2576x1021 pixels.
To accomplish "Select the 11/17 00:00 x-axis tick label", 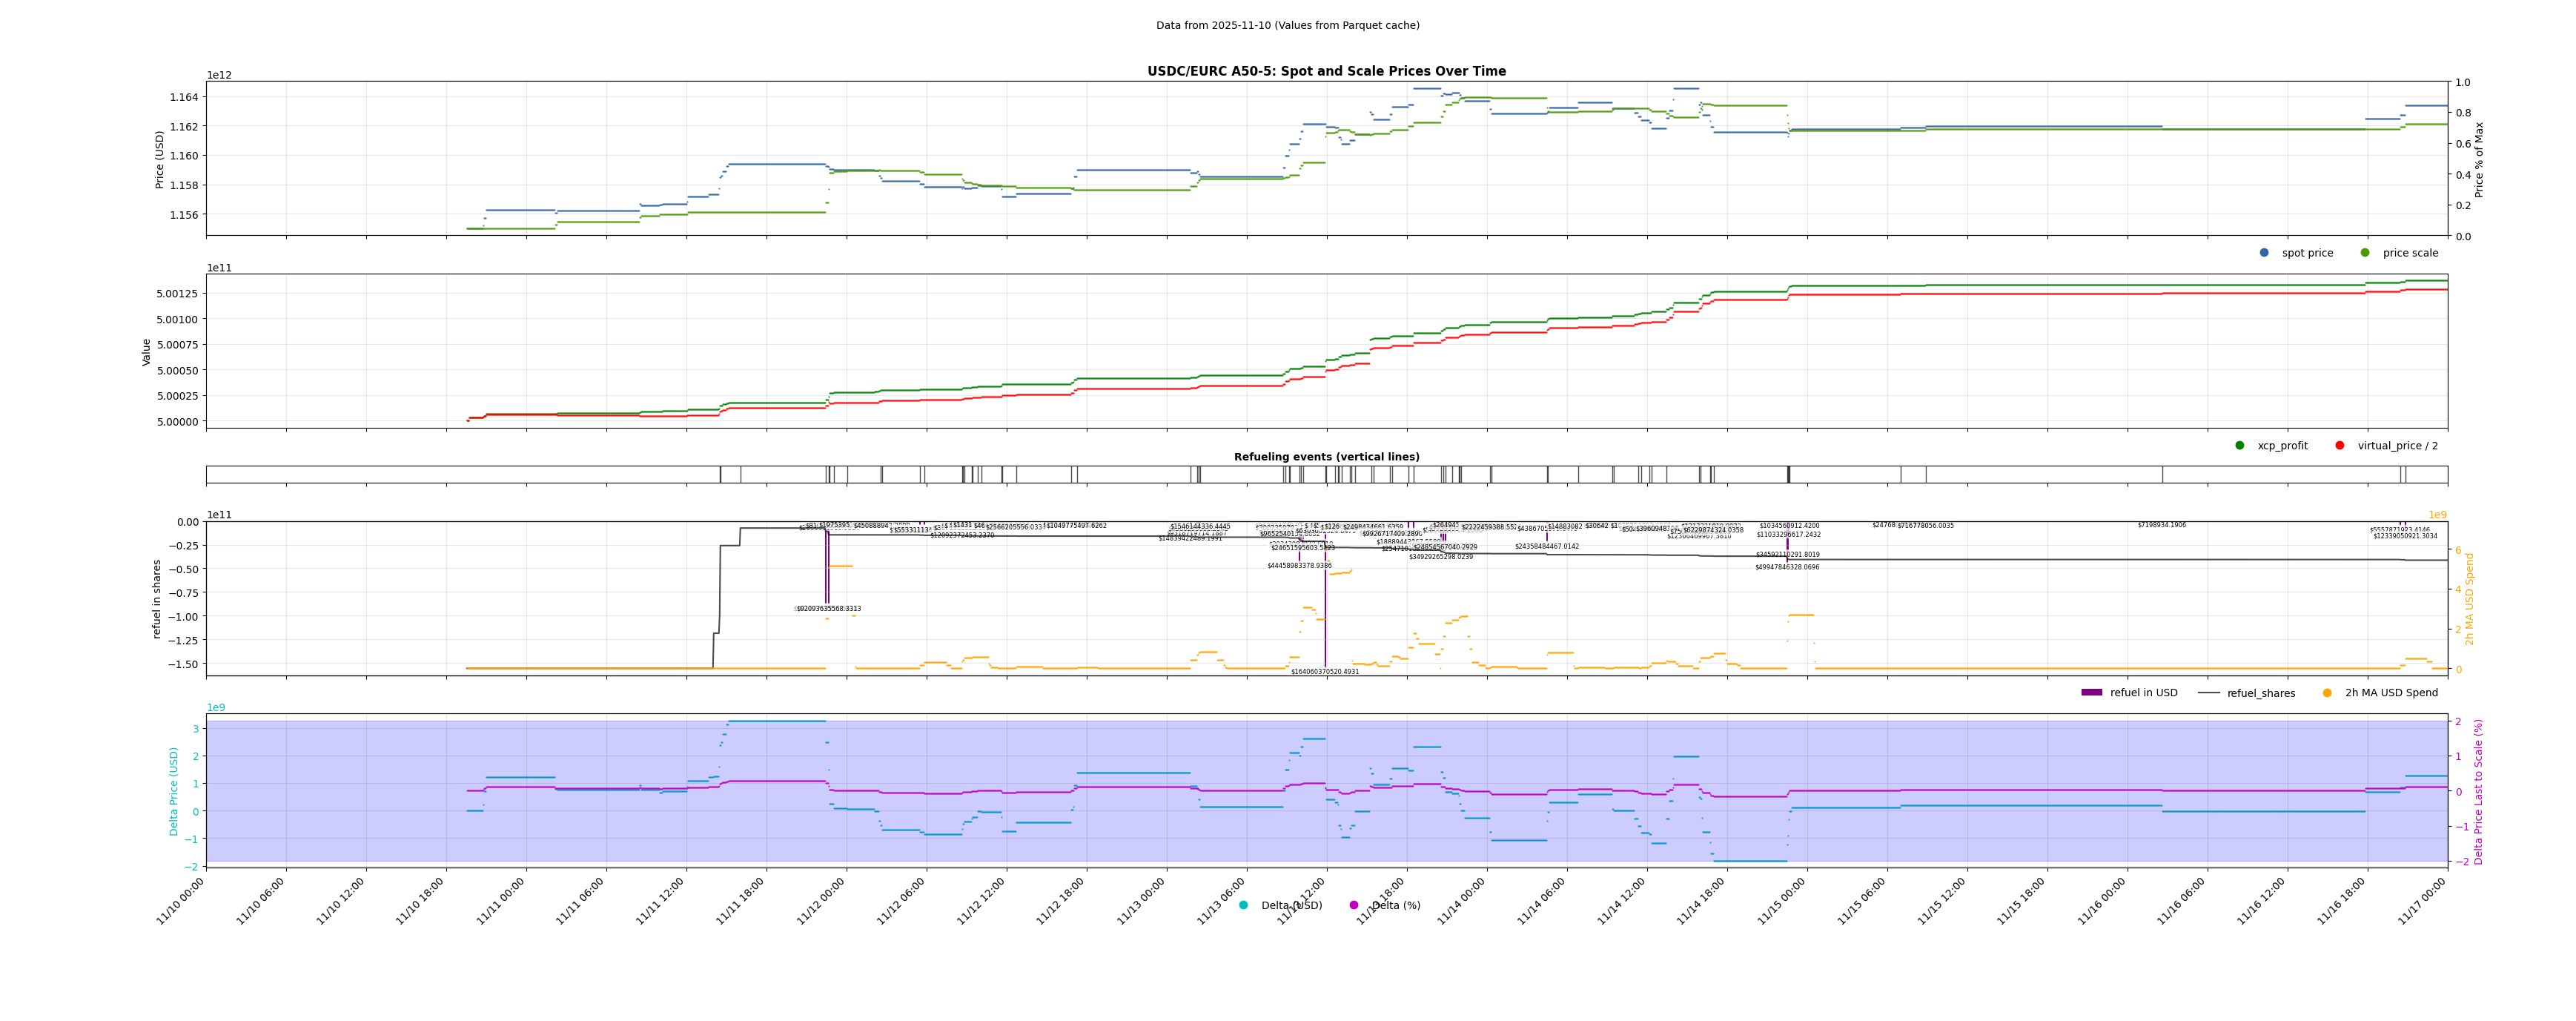I will [x=2423, y=902].
